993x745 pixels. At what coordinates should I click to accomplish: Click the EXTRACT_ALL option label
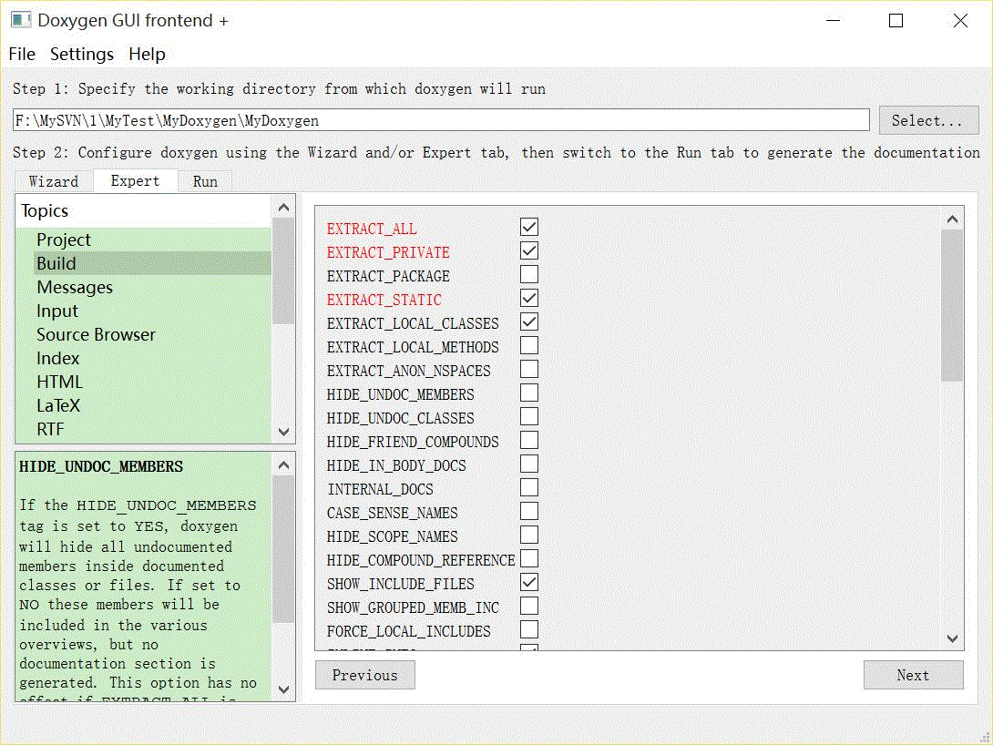(372, 229)
